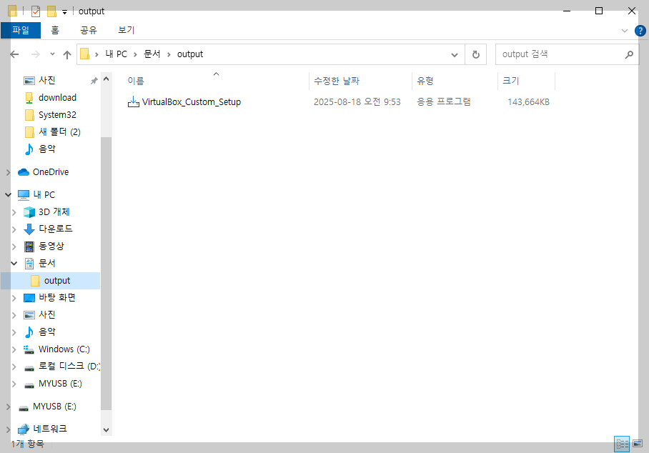Switch to details view layout

[622, 444]
